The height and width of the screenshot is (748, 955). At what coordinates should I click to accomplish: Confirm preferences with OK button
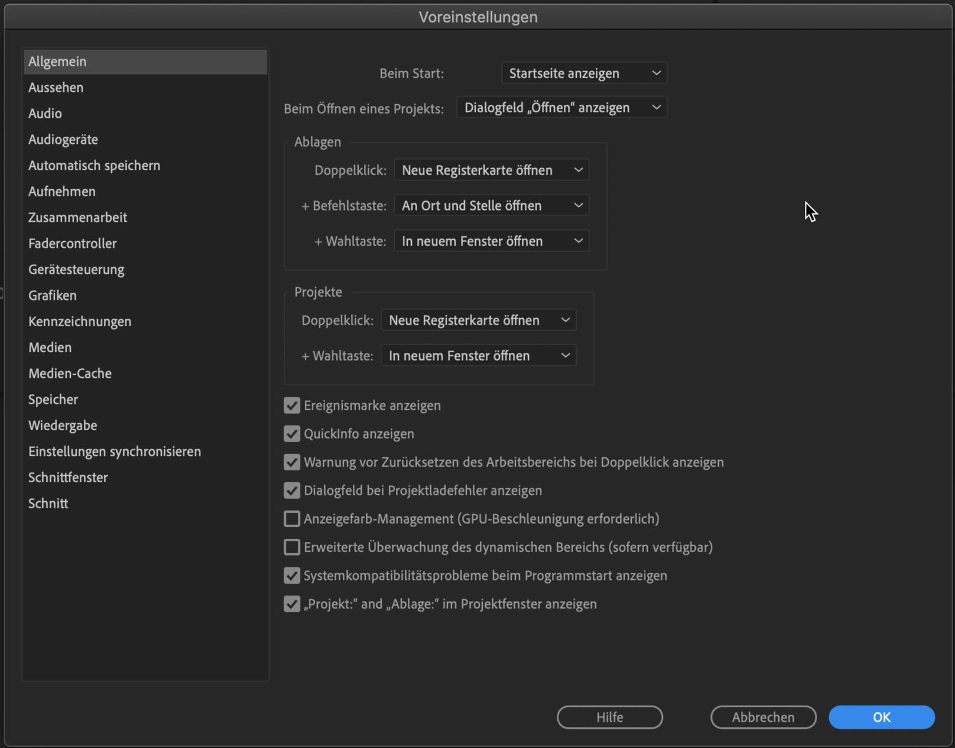881,717
